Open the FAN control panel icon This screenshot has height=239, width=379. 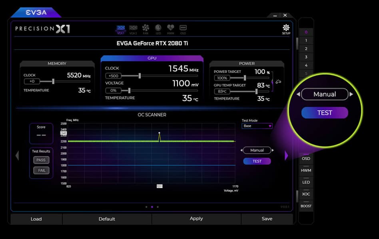pos(146,28)
